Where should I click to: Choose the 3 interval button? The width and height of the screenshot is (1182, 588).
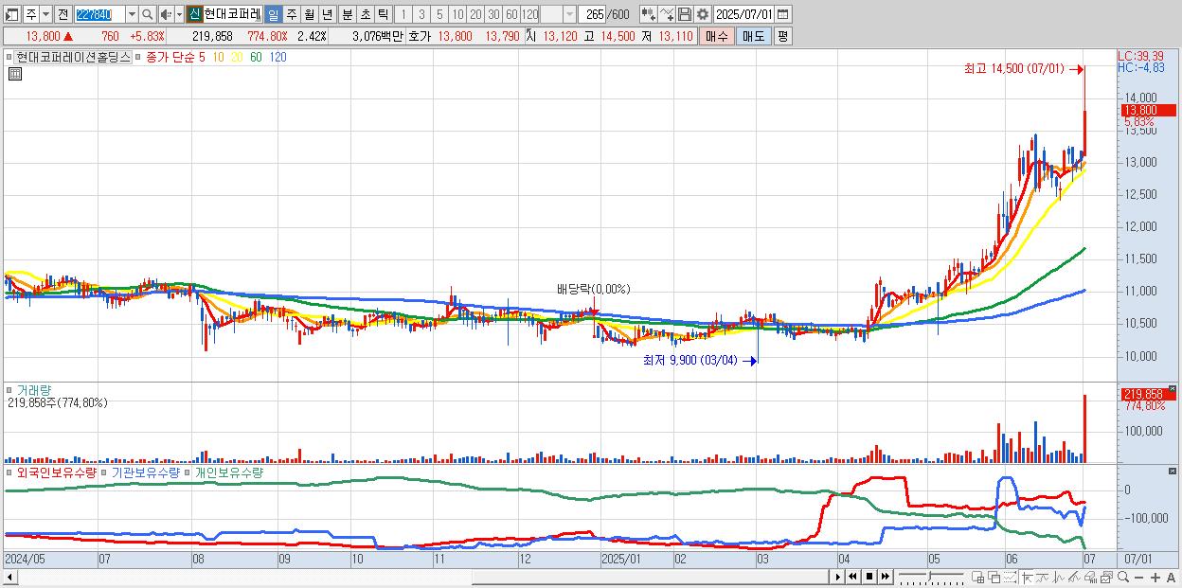pos(421,14)
